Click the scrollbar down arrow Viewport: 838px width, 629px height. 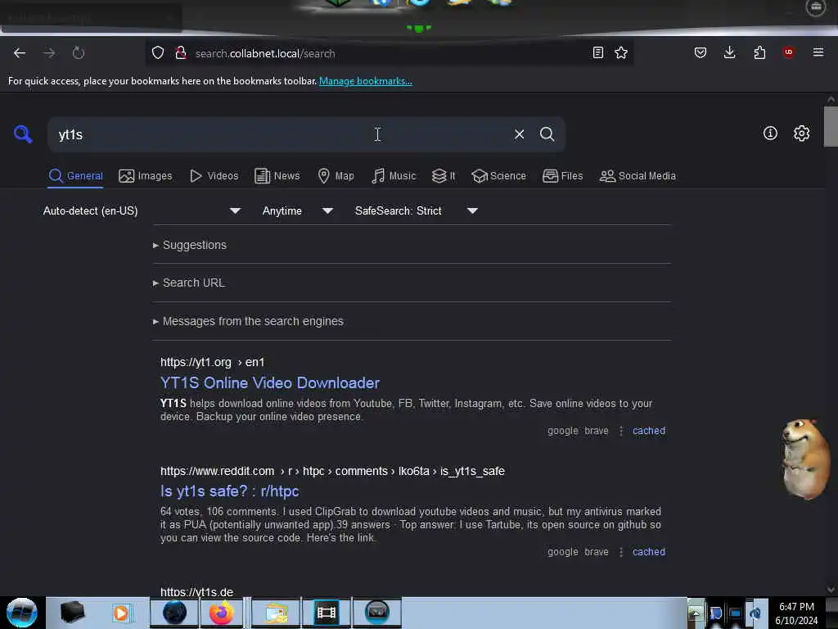831,590
